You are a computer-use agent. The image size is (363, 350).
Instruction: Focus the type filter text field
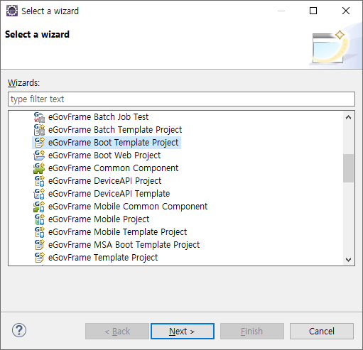(x=181, y=99)
